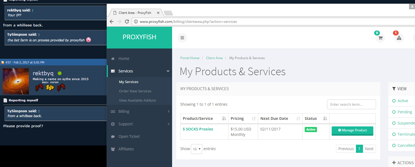Click the plus icon beside ACTIONS
The height and width of the screenshot is (167, 415).
tap(394, 163)
